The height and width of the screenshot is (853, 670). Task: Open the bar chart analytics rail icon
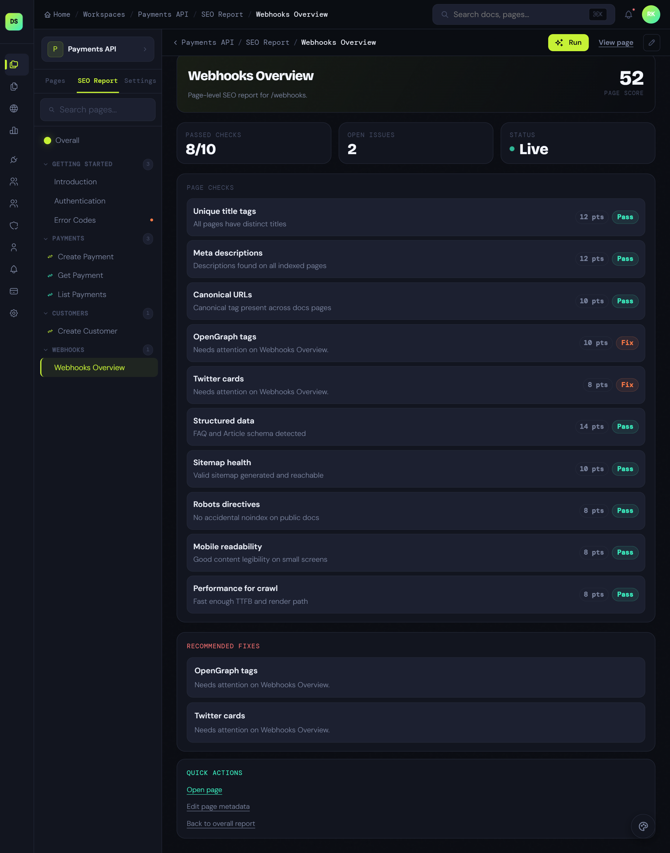[14, 130]
